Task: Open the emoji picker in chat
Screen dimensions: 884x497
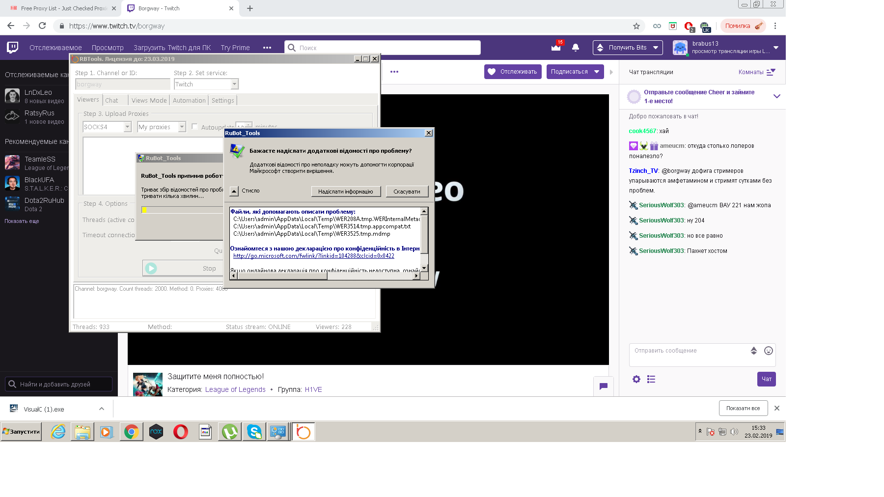Action: tap(769, 351)
